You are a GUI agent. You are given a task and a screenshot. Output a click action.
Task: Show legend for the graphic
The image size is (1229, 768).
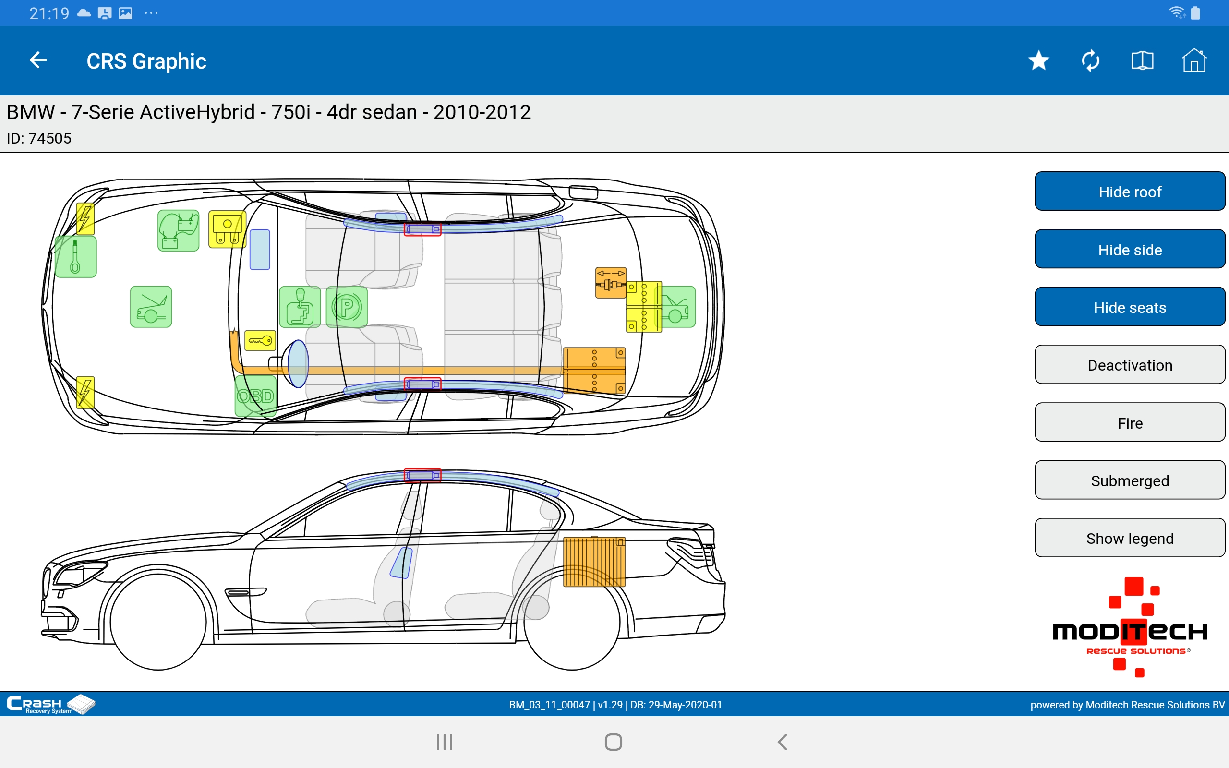1130,538
